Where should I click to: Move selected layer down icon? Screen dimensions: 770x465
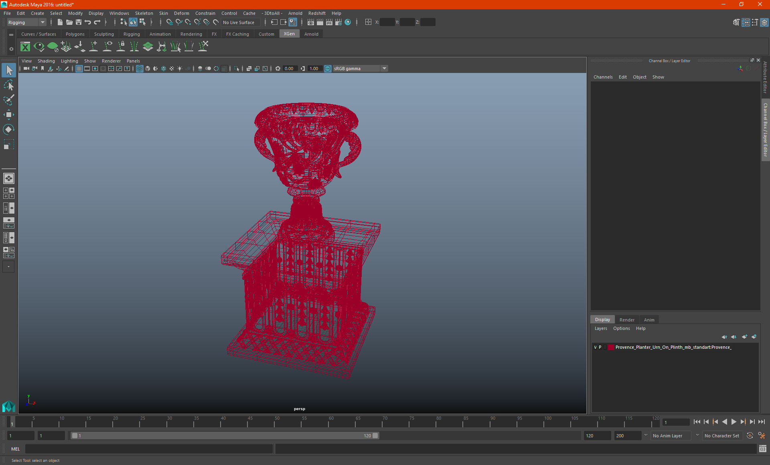coord(734,337)
